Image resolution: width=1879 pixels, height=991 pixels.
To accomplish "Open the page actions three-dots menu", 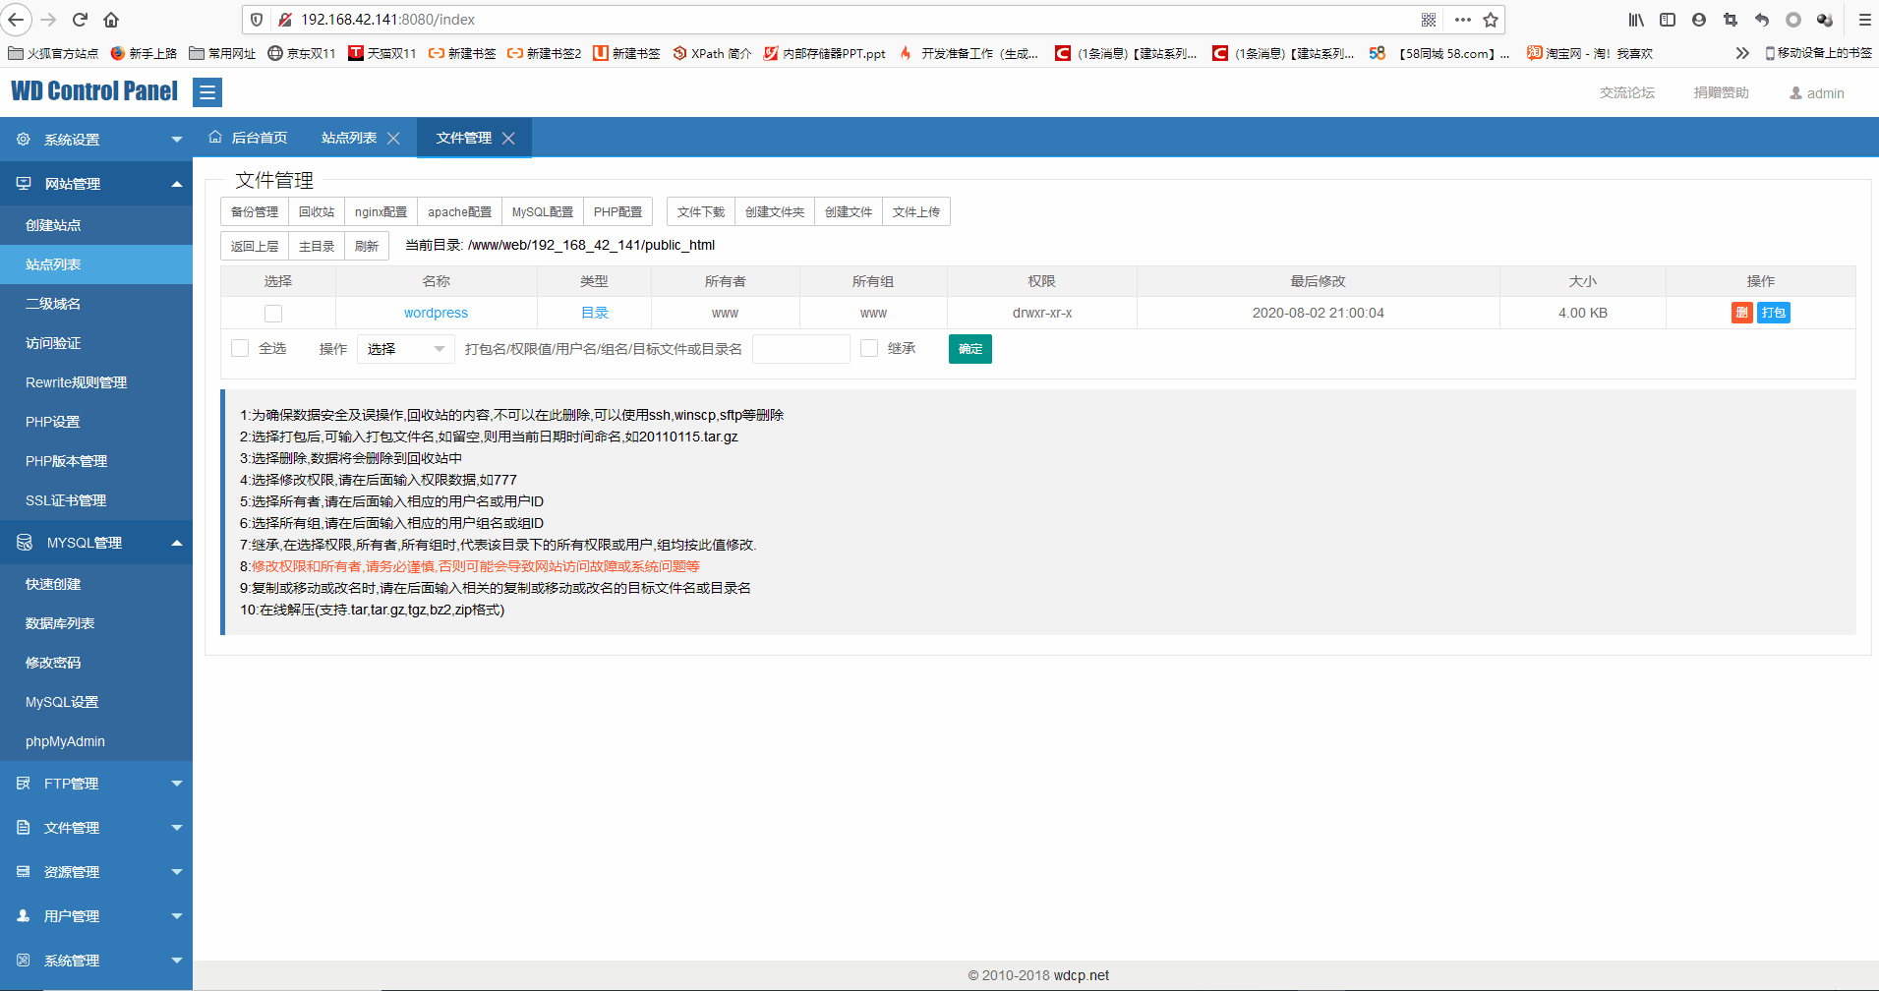I will [x=1463, y=20].
